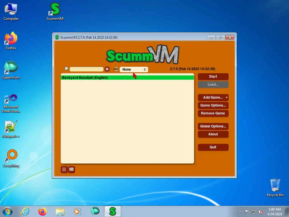Show hidden tray icons arrow

240,212
